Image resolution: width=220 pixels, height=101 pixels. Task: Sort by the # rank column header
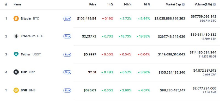[6, 4]
